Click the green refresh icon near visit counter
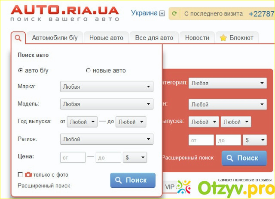This screenshot has width=275, height=199. [x=174, y=14]
